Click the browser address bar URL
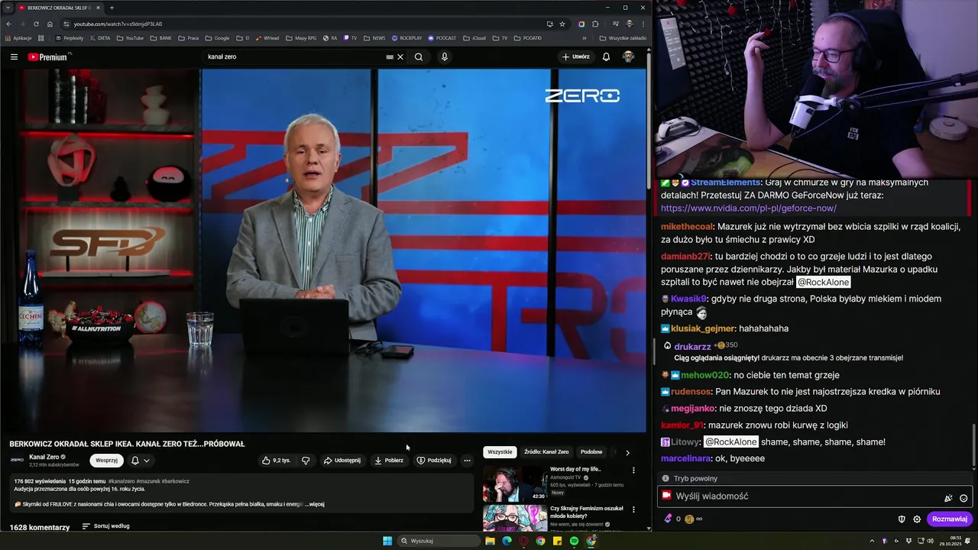This screenshot has width=978, height=550. click(x=118, y=24)
